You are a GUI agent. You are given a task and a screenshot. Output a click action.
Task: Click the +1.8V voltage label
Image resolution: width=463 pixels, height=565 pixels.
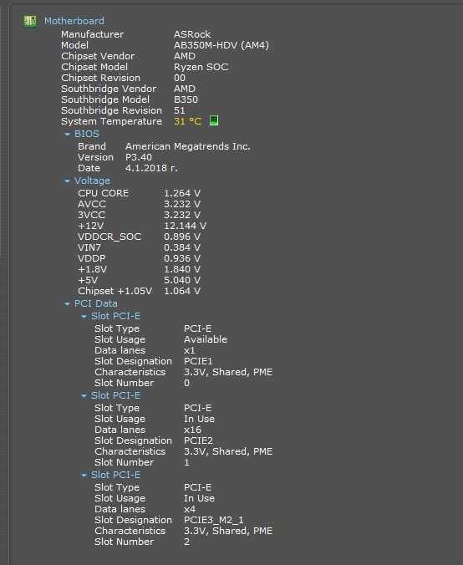click(92, 269)
